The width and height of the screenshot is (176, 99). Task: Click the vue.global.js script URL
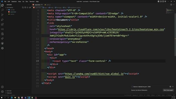point(94,74)
